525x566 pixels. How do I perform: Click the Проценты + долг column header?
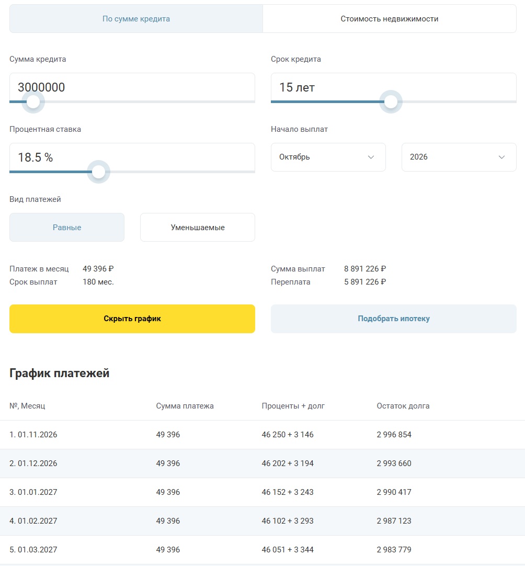coord(293,406)
